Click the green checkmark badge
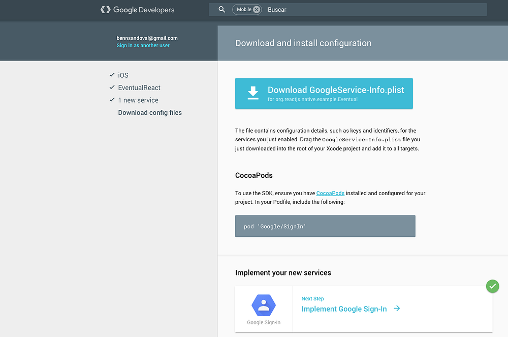 [x=492, y=286]
